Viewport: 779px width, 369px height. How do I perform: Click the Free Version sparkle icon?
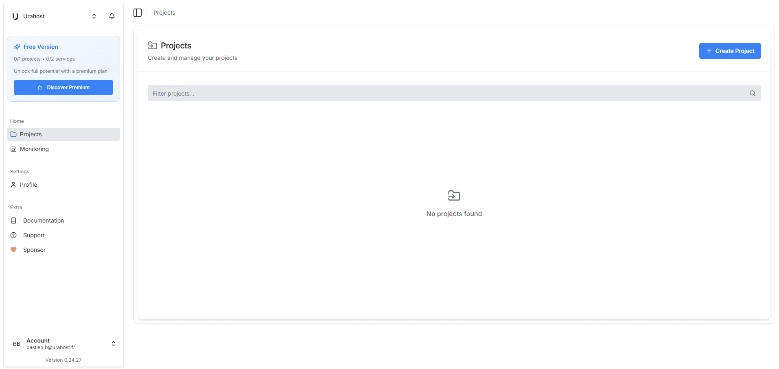click(17, 47)
